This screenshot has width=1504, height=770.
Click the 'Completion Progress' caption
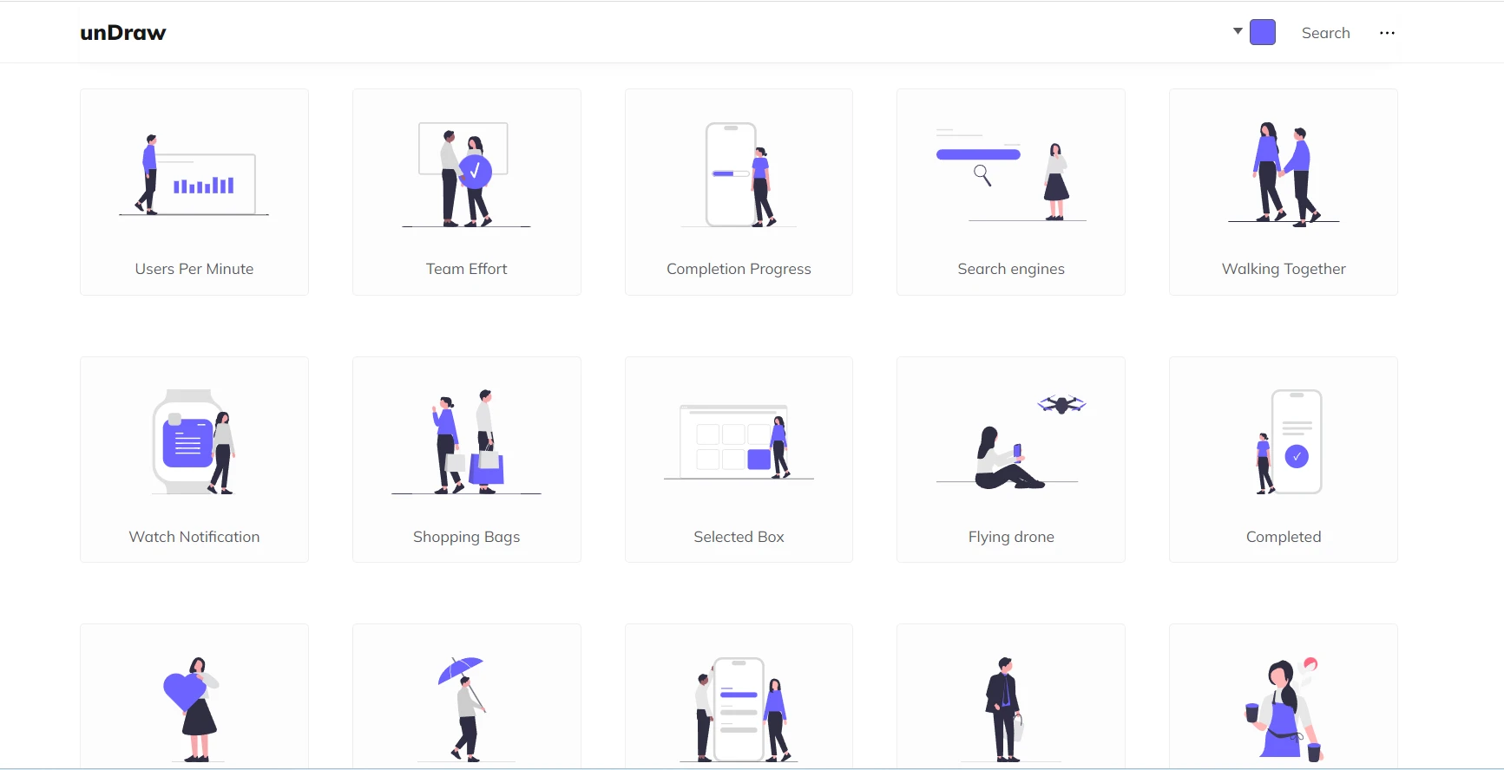pyautogui.click(x=739, y=269)
